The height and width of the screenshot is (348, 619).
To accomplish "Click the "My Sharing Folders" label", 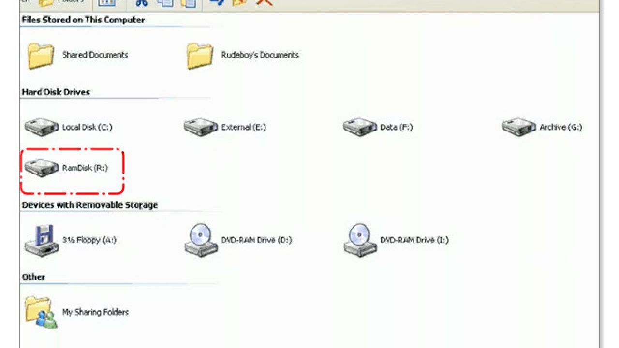I will 95,312.
